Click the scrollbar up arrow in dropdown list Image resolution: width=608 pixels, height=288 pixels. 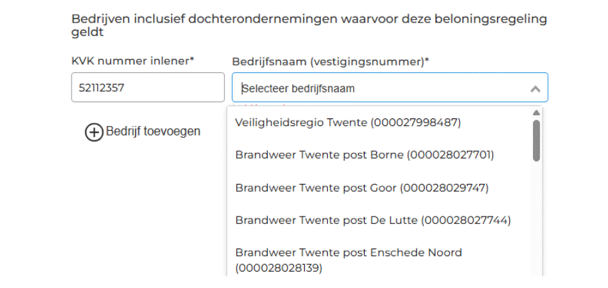[536, 112]
